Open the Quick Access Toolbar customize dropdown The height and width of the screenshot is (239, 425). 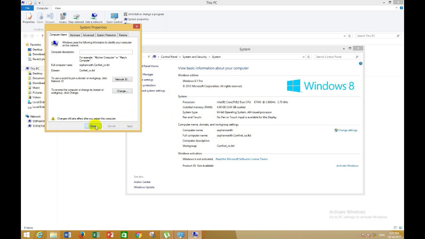pos(40,3)
